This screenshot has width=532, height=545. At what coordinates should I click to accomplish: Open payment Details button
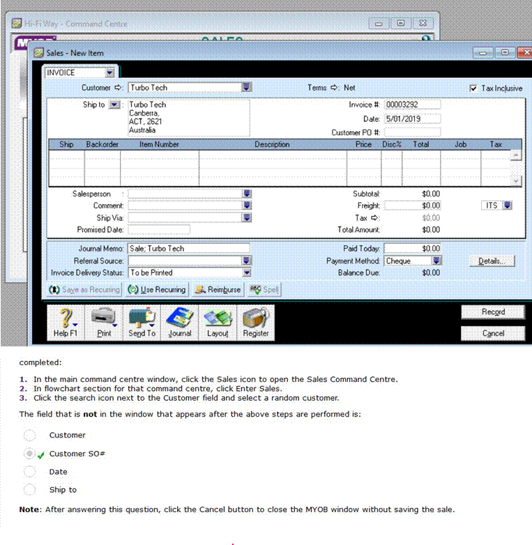(492, 261)
